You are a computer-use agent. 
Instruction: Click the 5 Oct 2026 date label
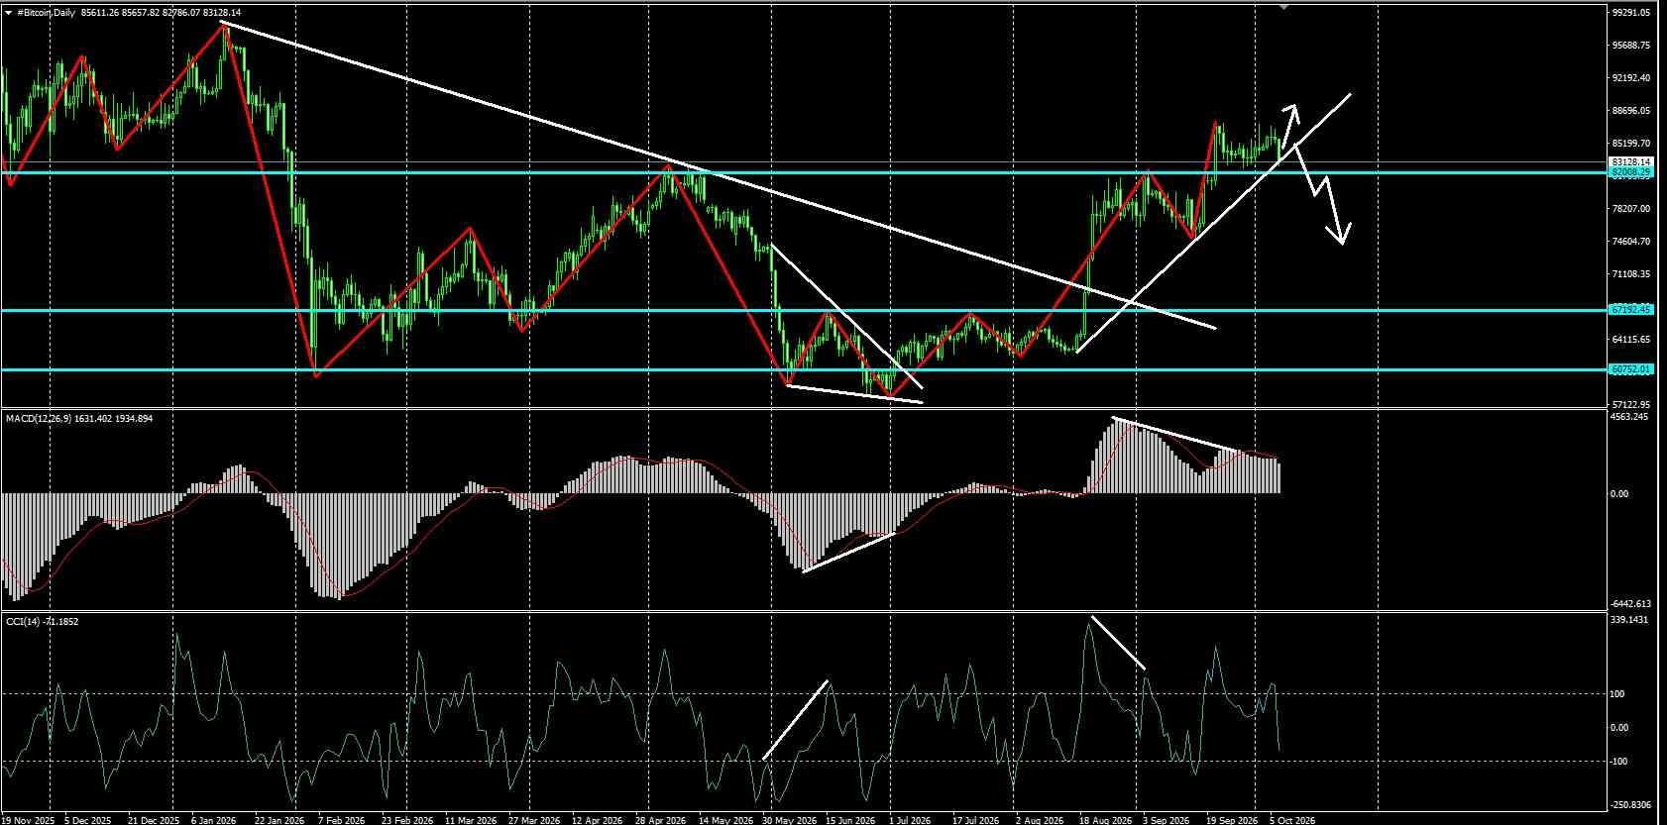(x=1292, y=820)
